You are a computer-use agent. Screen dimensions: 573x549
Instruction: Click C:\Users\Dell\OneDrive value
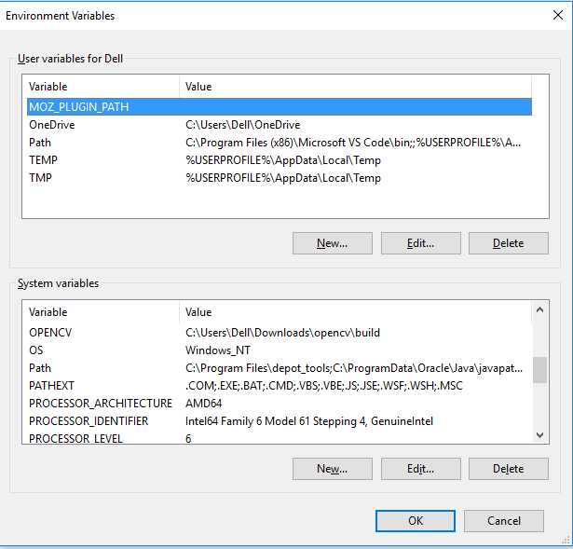click(242, 125)
